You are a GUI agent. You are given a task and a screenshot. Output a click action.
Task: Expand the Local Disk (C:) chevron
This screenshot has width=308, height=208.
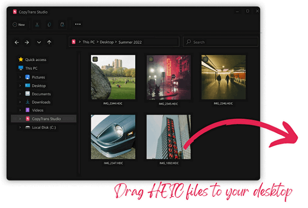pyautogui.click(x=20, y=127)
